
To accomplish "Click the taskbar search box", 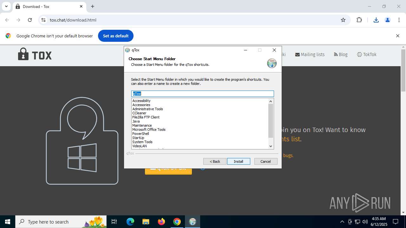I will 61,222.
